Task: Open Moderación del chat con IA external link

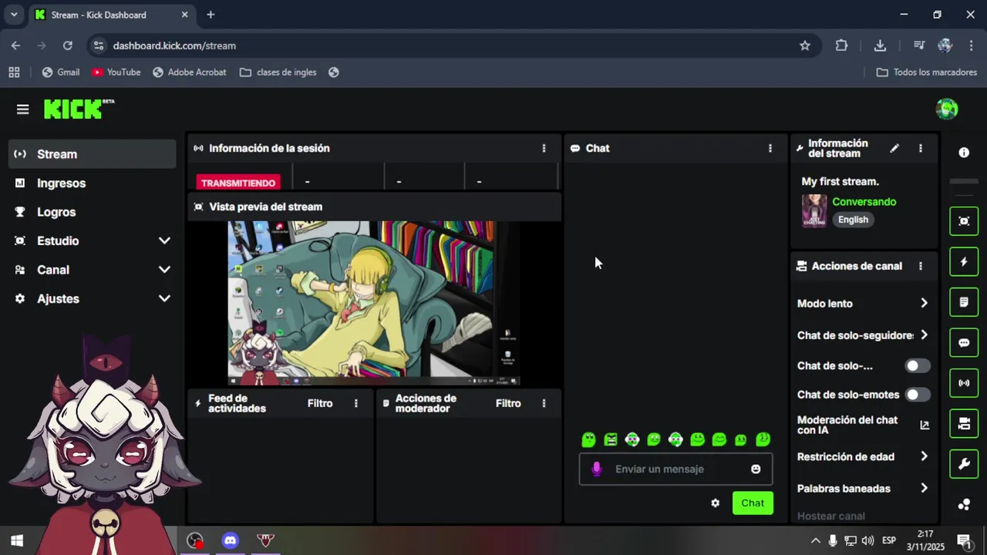Action: pos(925,425)
